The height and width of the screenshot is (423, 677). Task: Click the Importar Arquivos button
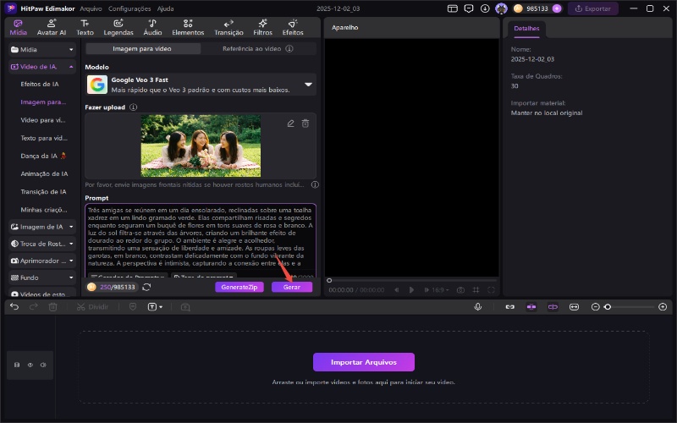click(364, 362)
